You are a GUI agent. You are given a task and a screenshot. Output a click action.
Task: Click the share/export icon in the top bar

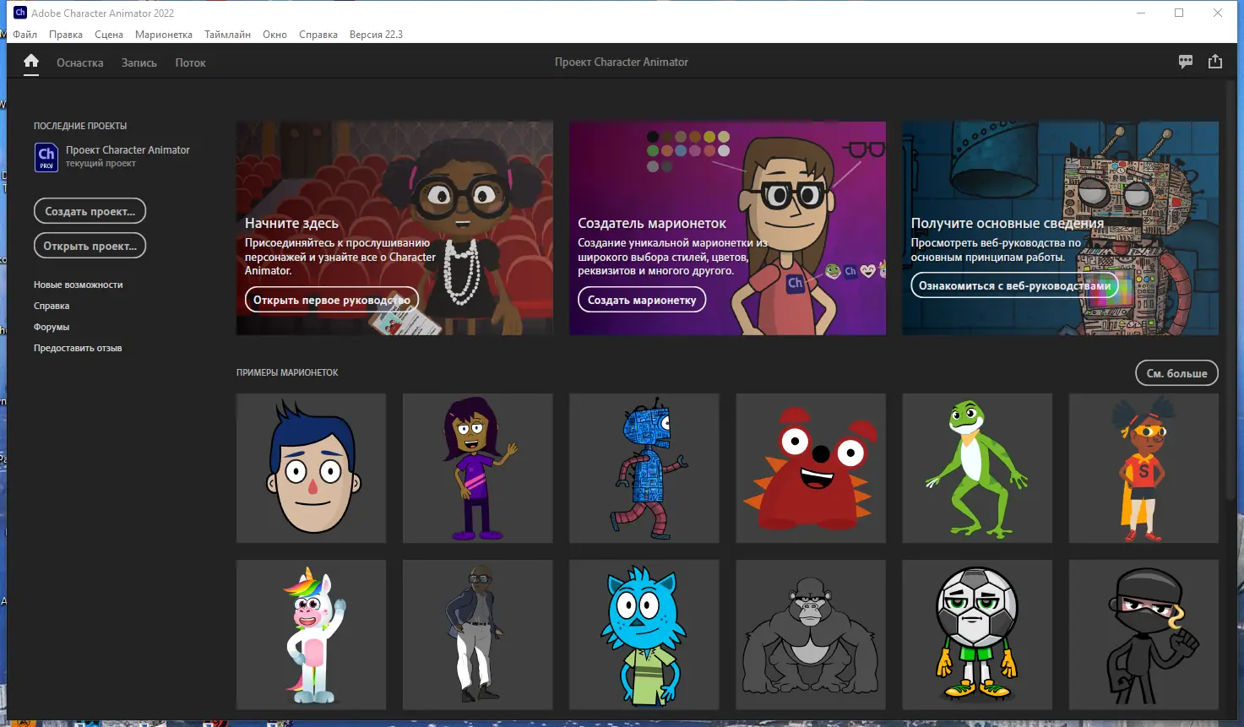coord(1214,61)
